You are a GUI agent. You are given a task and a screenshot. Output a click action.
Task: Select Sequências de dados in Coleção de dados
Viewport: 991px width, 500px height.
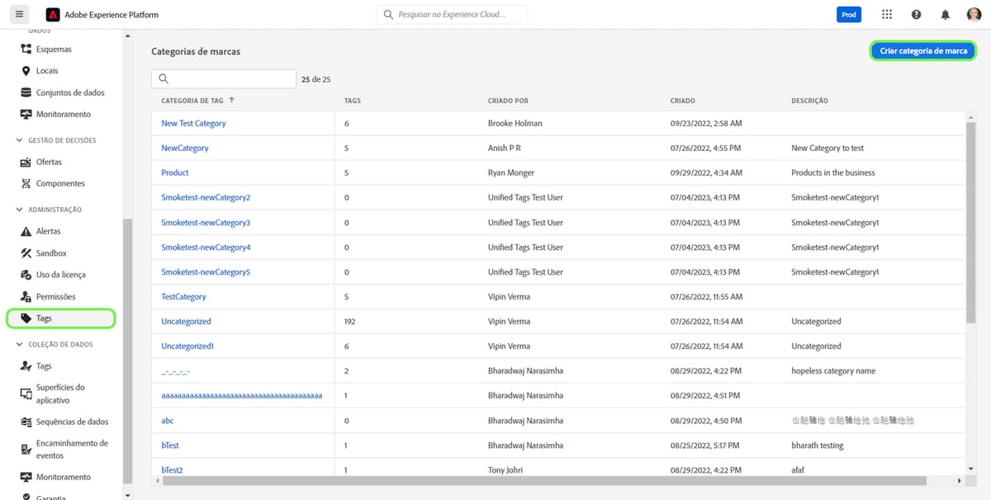pyautogui.click(x=71, y=421)
